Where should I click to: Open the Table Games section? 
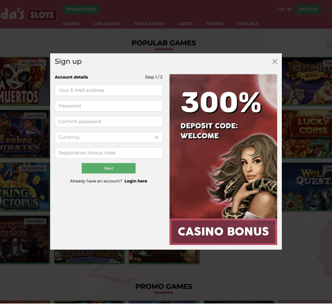(x=149, y=24)
